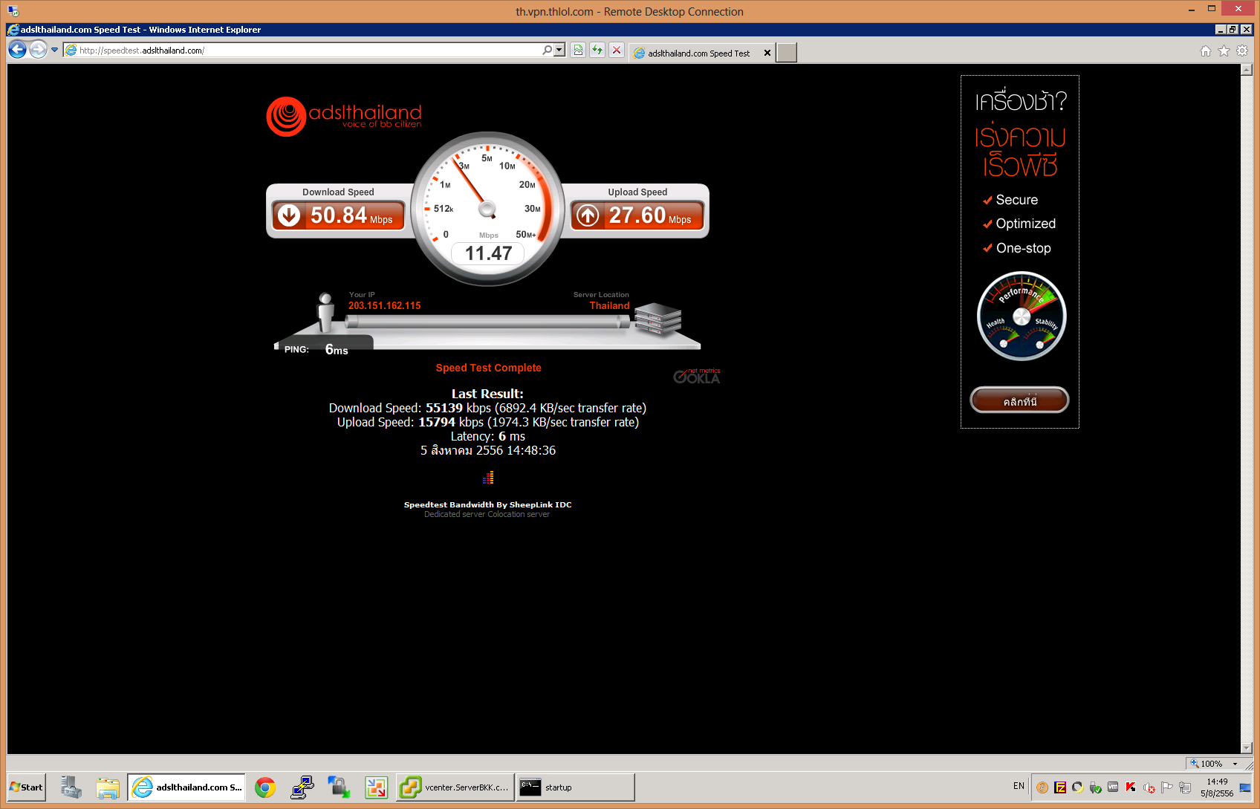
Task: Click the download speed arrow icon
Action: [289, 215]
